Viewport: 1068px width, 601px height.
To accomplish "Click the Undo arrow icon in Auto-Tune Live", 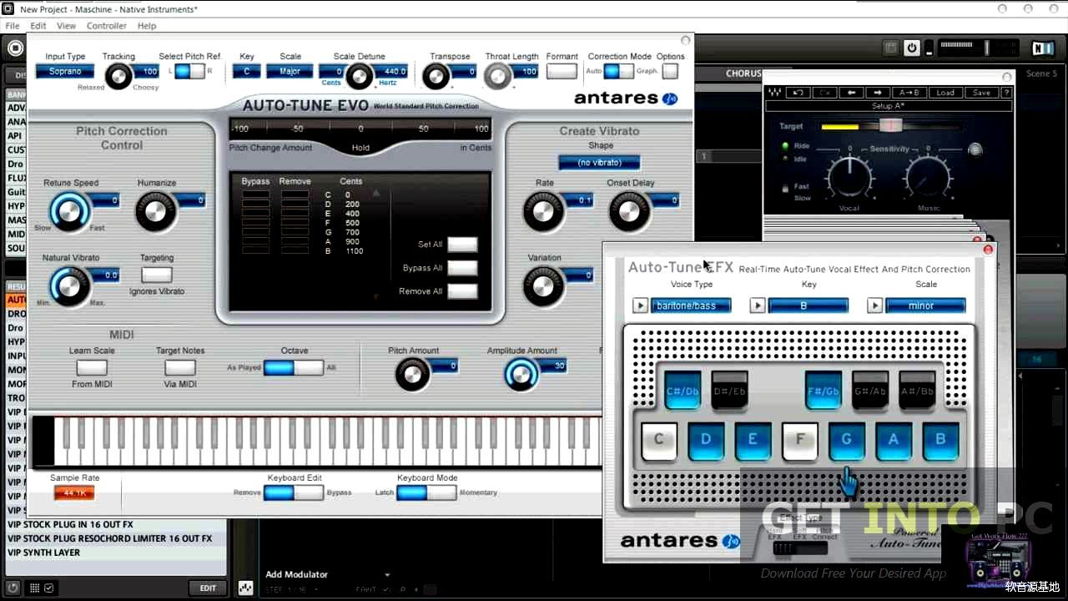I will (x=798, y=93).
